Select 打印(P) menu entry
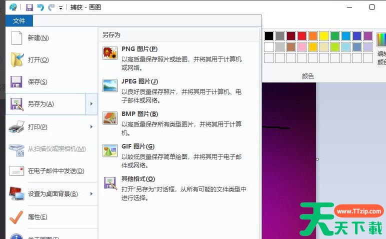 click(45, 127)
